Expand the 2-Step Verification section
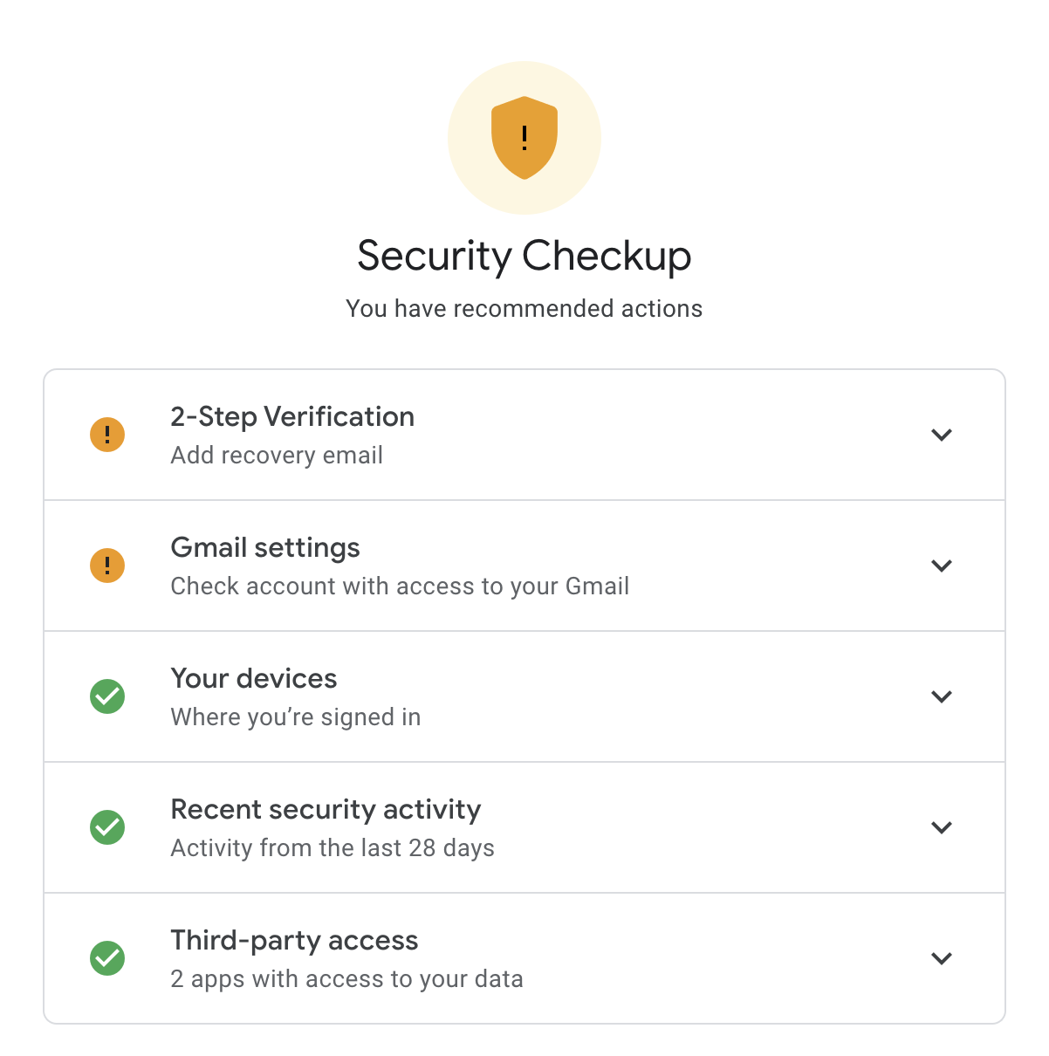The image size is (1049, 1056). coord(942,434)
